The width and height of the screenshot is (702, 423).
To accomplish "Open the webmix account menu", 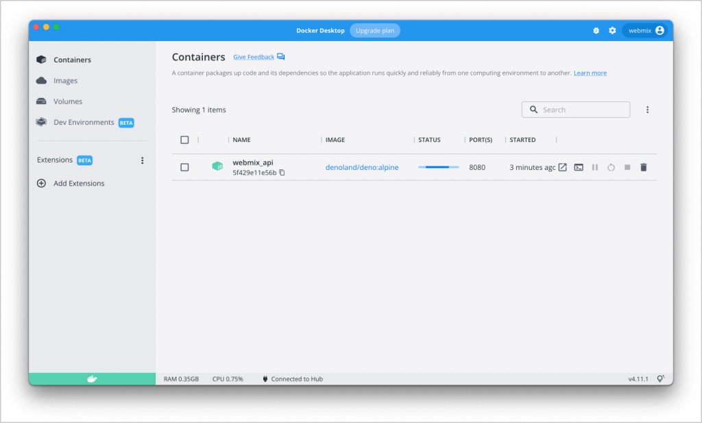I will pyautogui.click(x=645, y=30).
